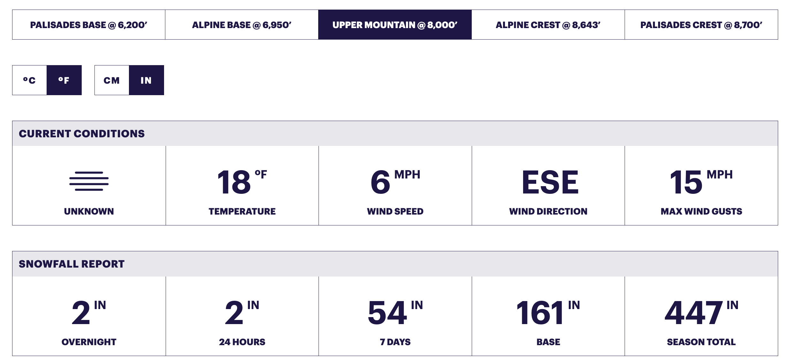Click the 18 °F temperature reading
789x364 pixels.
point(242,182)
